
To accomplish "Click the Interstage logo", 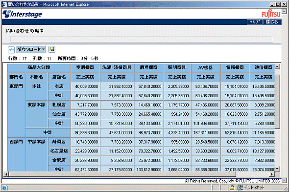I will point(23,14).
